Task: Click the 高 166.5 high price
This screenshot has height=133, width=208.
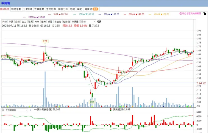Action: tap(34, 26)
